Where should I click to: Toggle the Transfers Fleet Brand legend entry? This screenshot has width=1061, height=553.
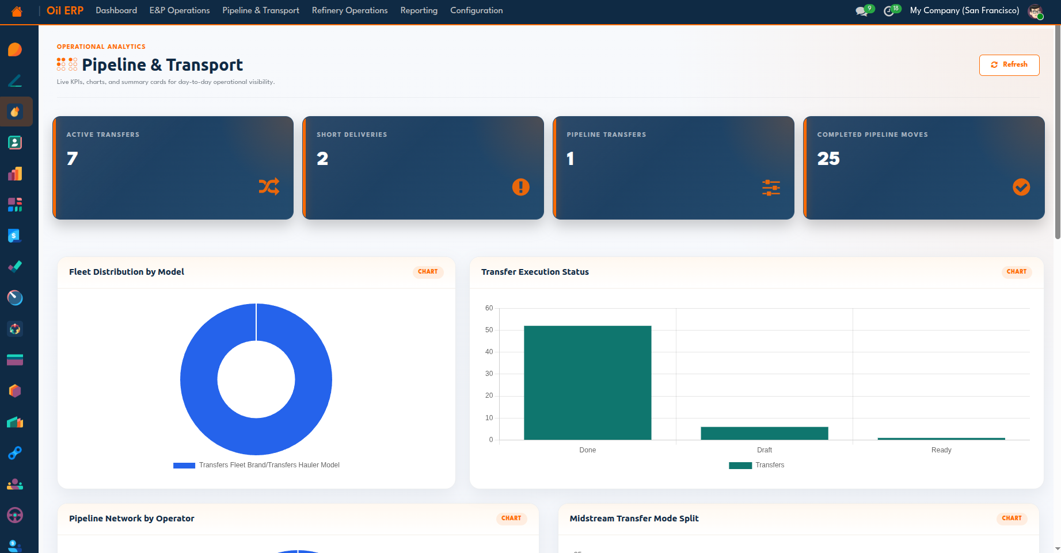coord(256,465)
